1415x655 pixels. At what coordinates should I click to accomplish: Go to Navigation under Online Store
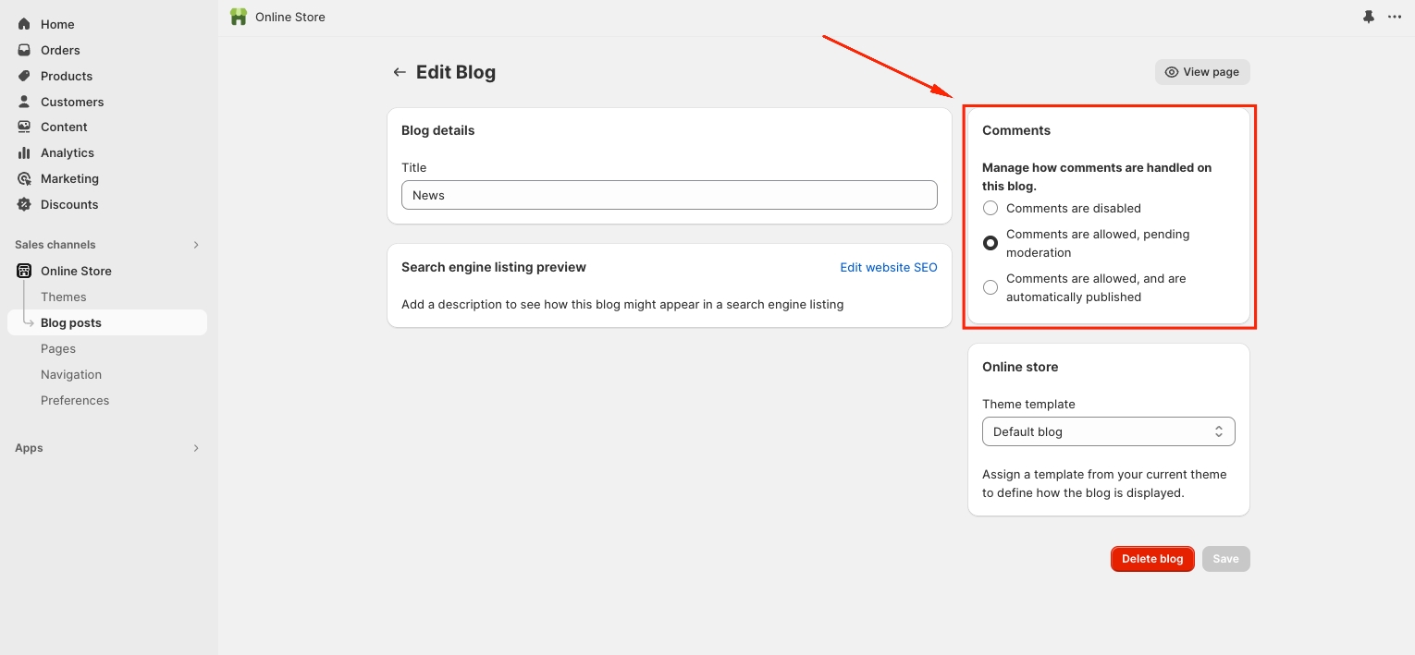tap(71, 374)
